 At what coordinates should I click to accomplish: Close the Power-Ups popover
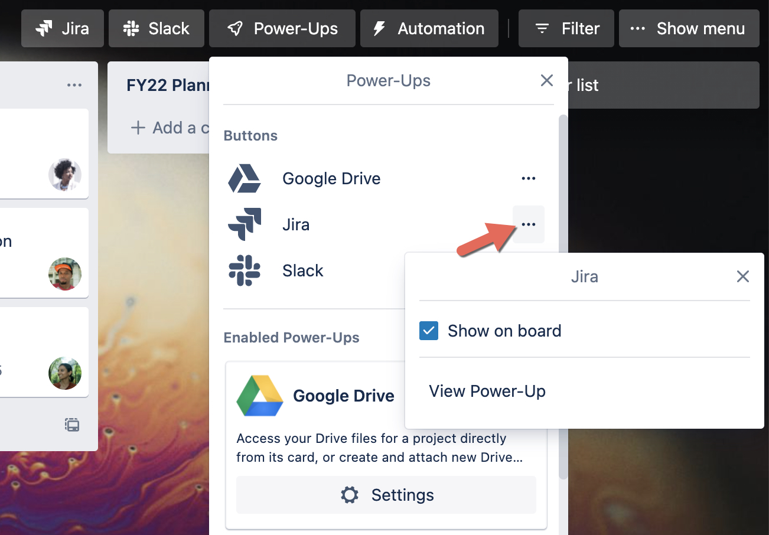point(547,80)
